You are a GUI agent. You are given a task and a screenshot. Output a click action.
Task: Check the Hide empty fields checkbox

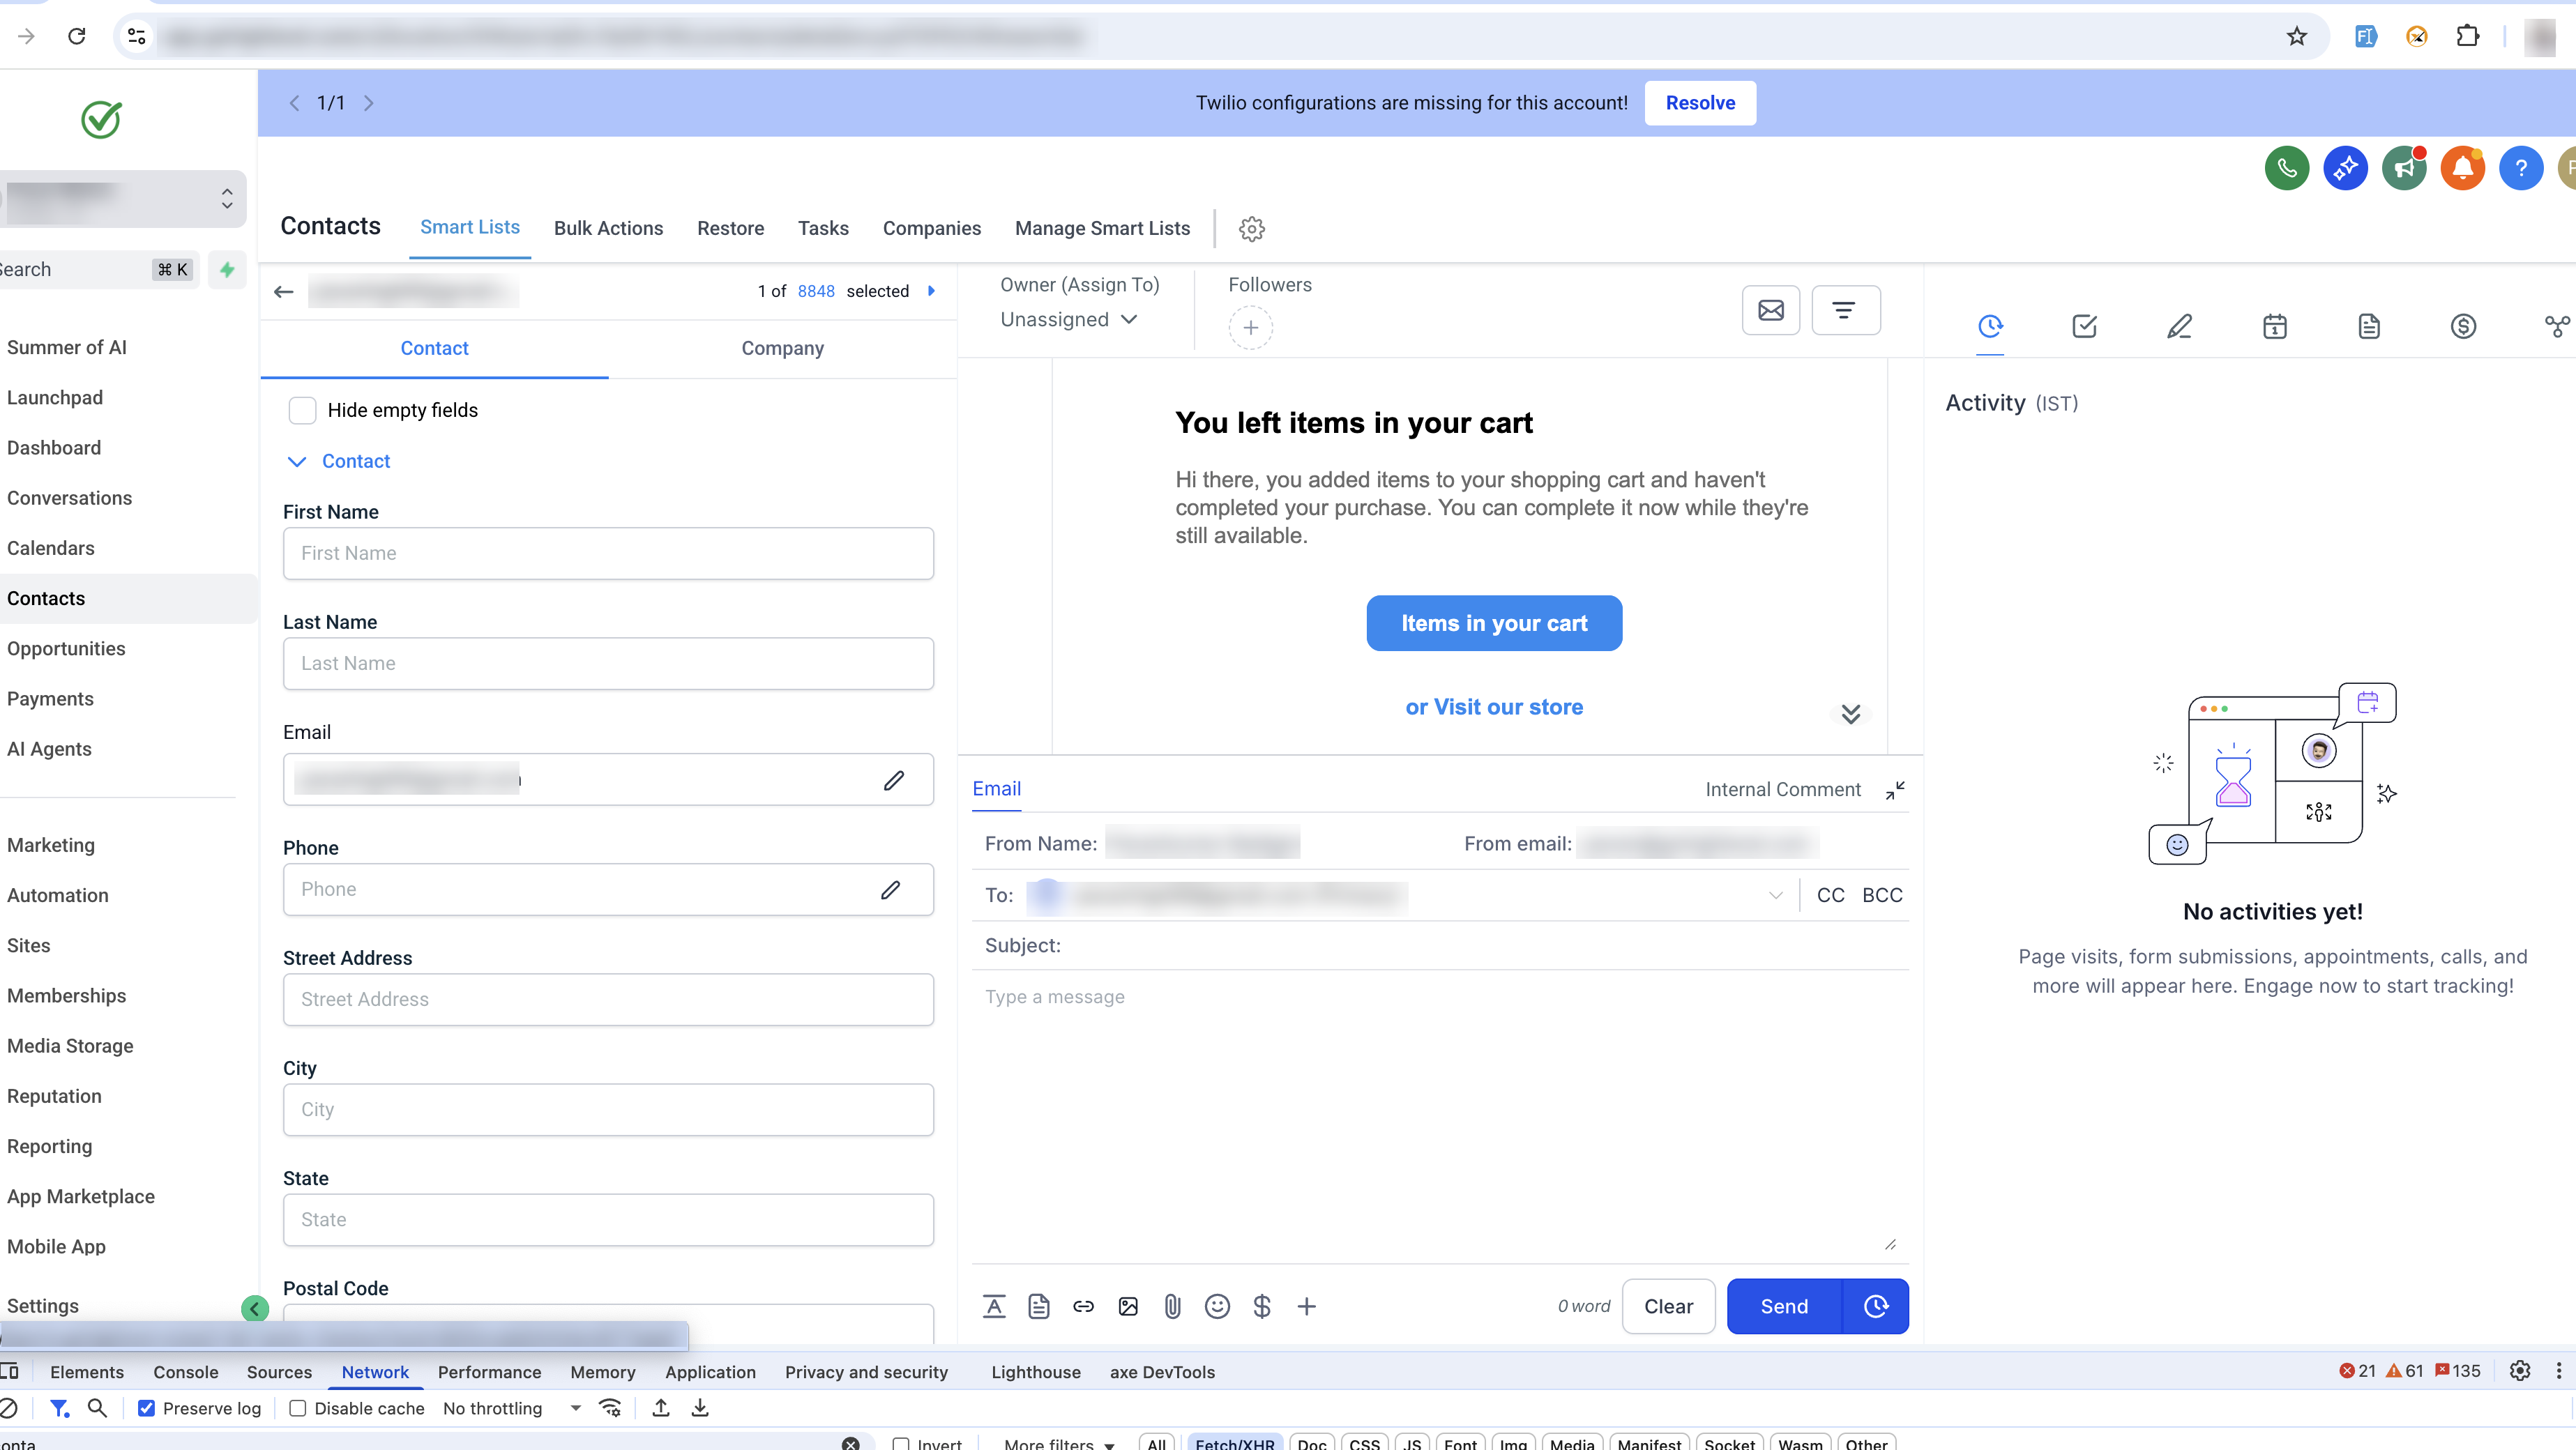[x=302, y=410]
